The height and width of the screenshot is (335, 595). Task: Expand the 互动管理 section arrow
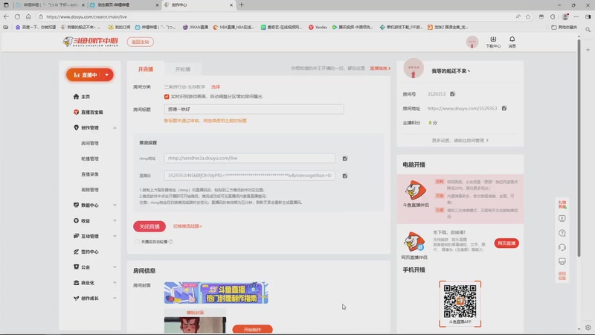(115, 236)
